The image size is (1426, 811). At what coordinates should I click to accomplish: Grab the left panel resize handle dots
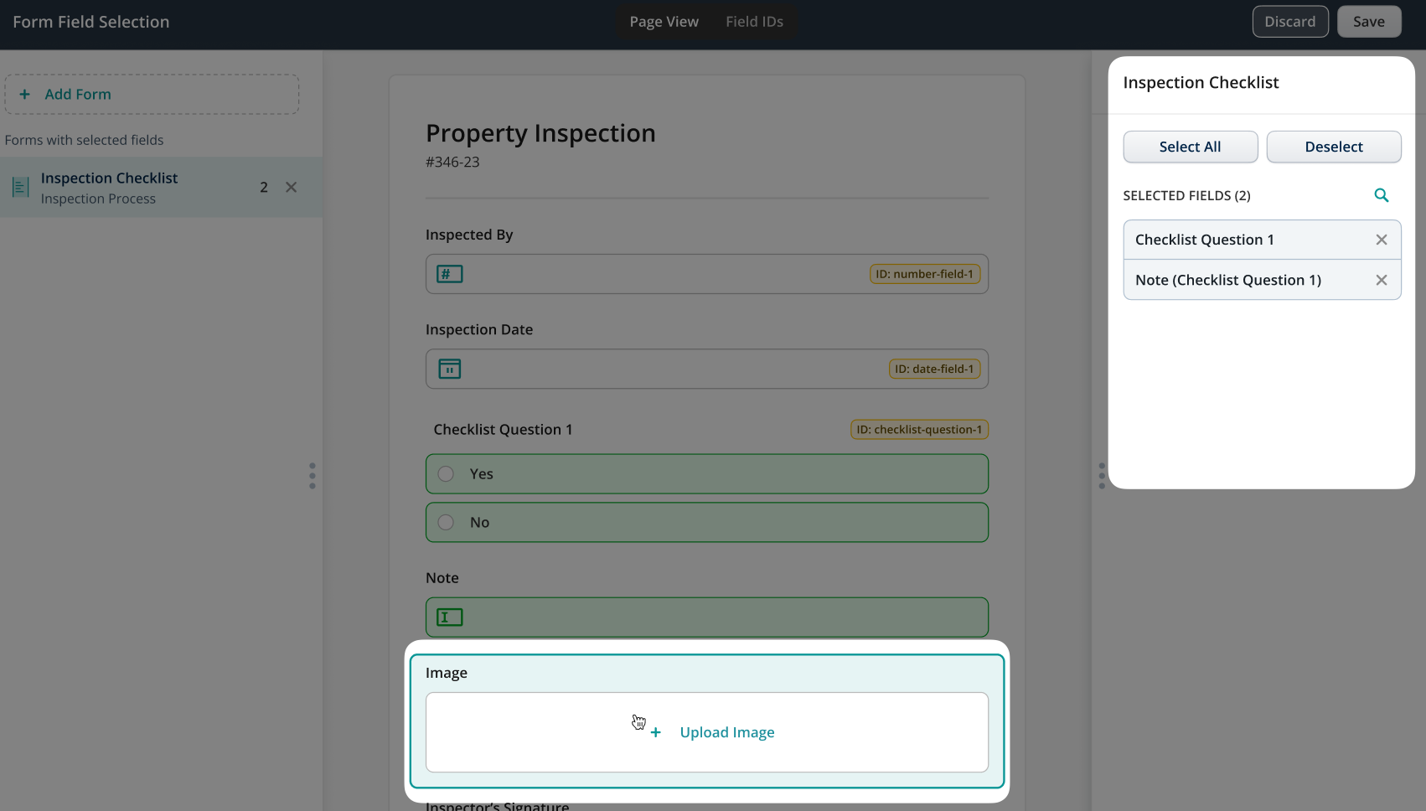click(x=313, y=476)
